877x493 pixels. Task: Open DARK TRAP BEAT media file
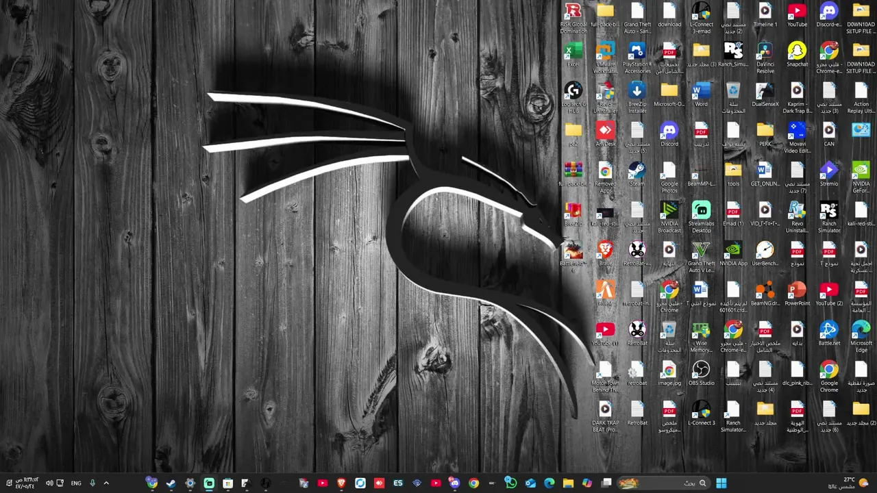click(x=605, y=416)
